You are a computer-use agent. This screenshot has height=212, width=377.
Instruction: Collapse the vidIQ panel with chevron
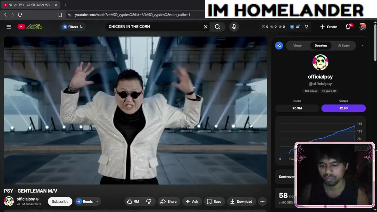pos(362,46)
